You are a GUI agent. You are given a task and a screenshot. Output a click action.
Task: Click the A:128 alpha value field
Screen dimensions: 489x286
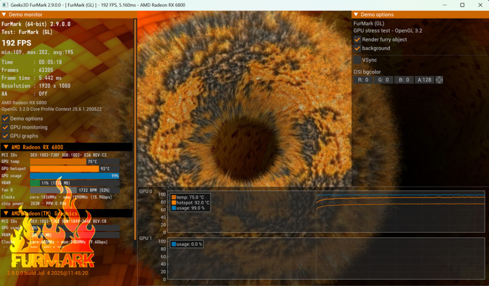pyautogui.click(x=424, y=80)
